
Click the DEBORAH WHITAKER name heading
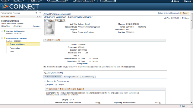(x=55, y=20)
